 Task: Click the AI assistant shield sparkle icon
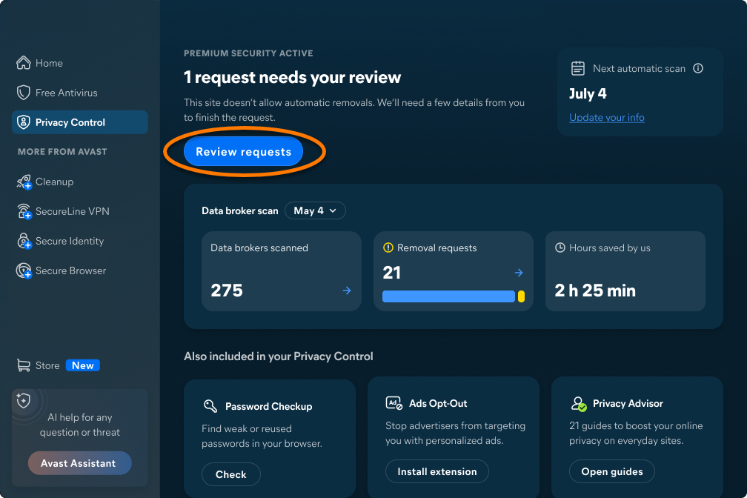[x=24, y=400]
